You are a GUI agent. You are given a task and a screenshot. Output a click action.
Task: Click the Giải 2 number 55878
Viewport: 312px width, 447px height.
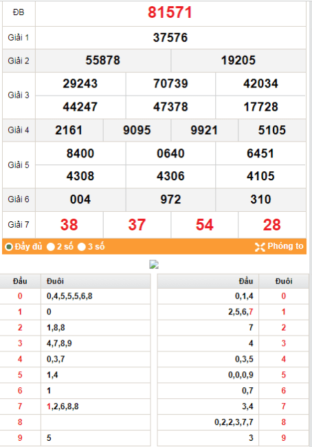[103, 61]
